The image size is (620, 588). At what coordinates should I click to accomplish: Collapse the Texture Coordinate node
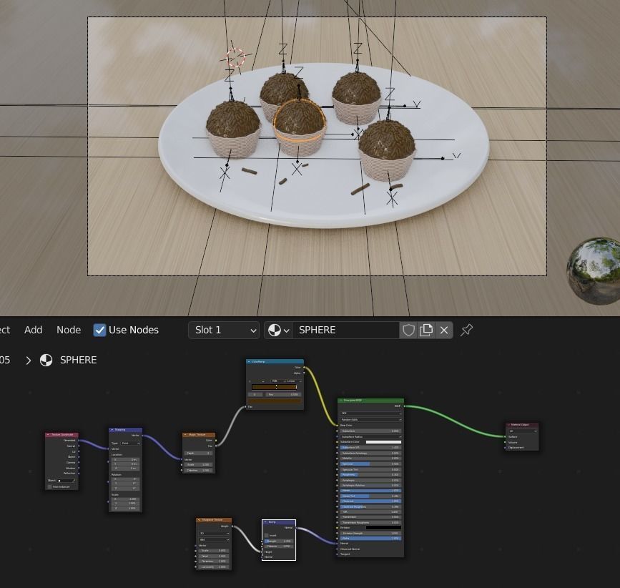(x=48, y=435)
